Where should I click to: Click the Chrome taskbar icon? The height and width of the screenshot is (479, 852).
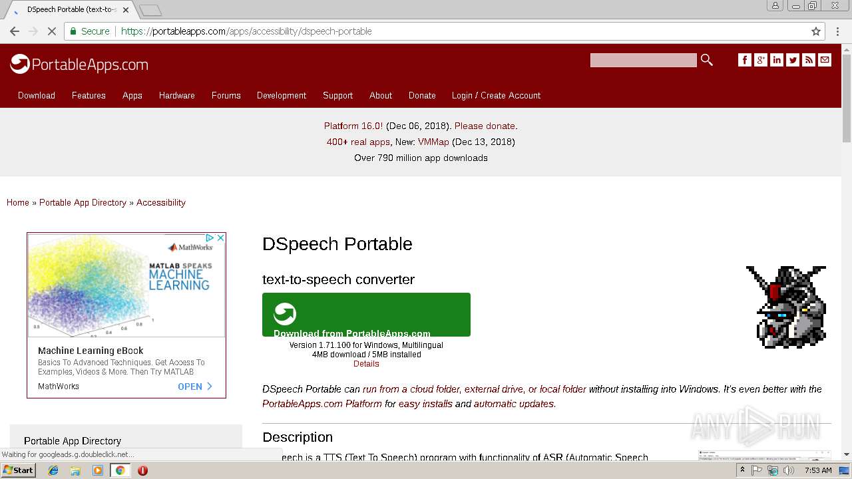(x=120, y=470)
